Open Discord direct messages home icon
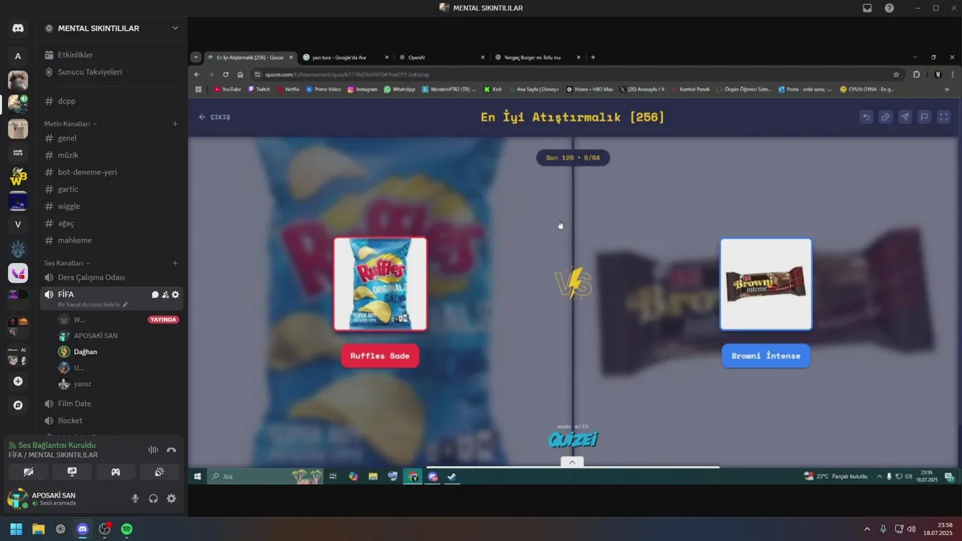This screenshot has width=962, height=541. click(x=18, y=29)
